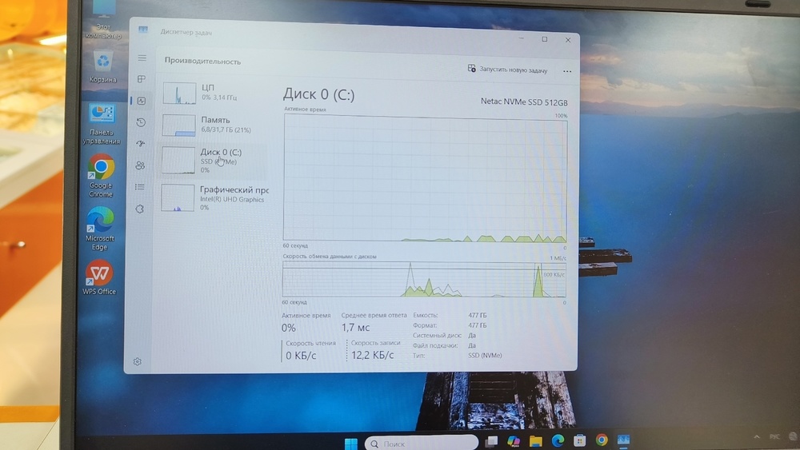Click the disk transfer rate graph

[424, 279]
